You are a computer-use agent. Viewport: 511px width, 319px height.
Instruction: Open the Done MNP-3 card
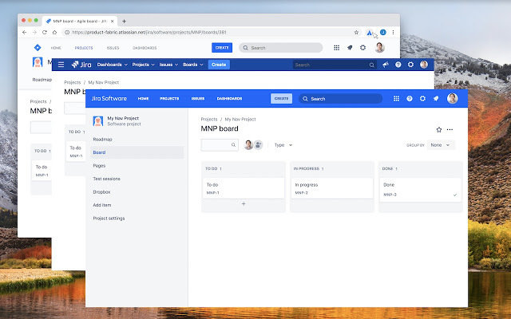tap(421, 190)
